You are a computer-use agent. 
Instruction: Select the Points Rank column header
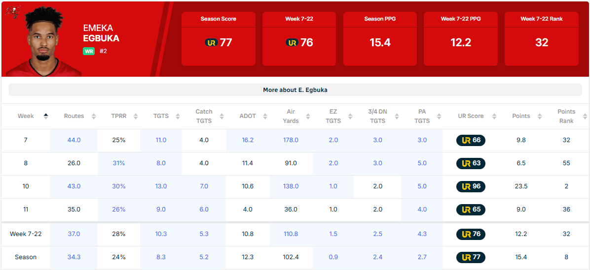[566, 116]
